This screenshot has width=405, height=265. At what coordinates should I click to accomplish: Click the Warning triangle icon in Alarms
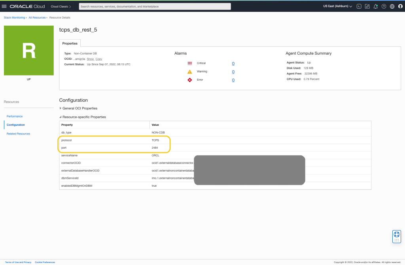click(190, 72)
